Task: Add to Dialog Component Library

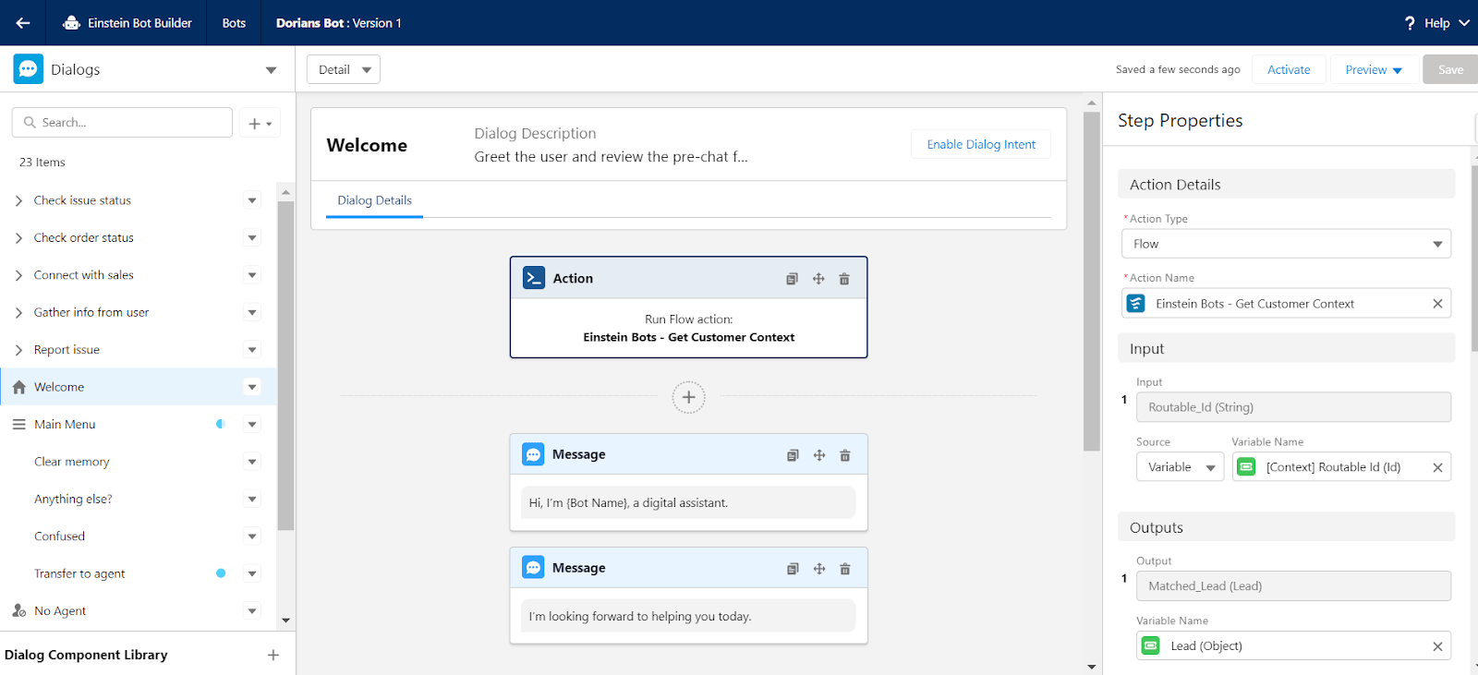Action: 273,655
